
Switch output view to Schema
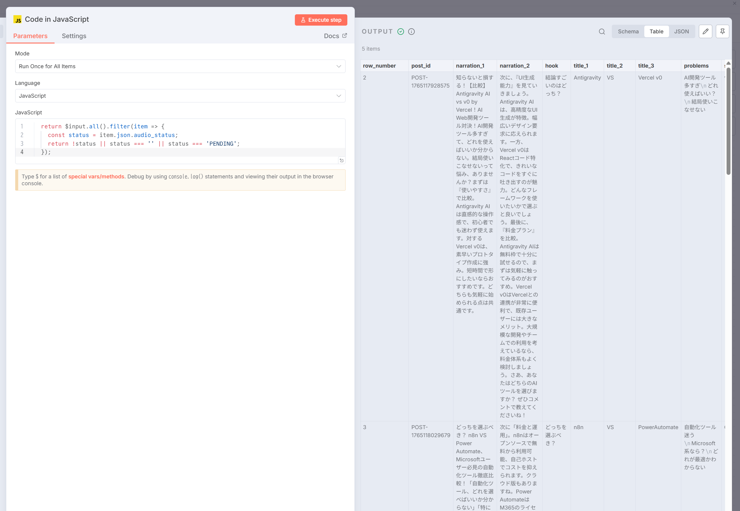(x=628, y=31)
